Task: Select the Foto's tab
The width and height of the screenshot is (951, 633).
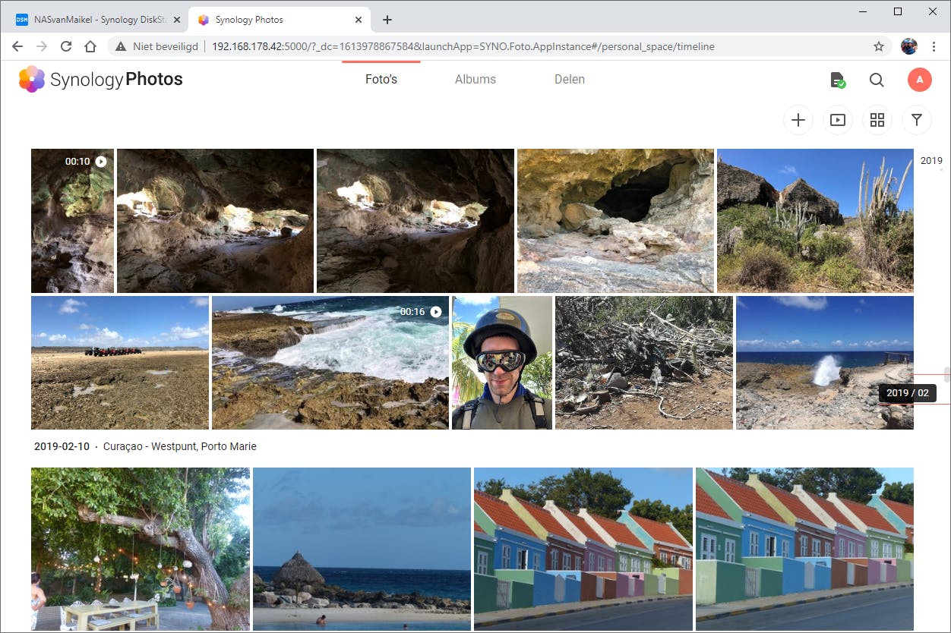Action: (381, 79)
